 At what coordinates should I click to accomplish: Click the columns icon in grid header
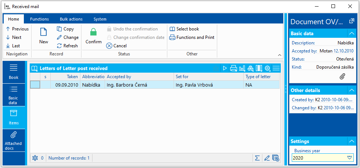(x=259, y=68)
